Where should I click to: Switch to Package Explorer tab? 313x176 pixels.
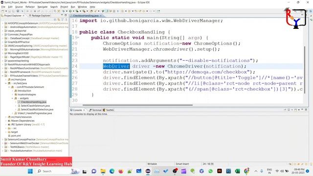40,16
